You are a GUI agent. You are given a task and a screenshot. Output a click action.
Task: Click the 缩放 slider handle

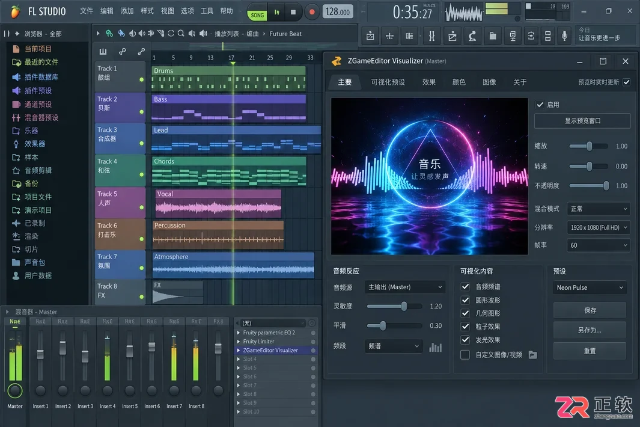pos(590,146)
